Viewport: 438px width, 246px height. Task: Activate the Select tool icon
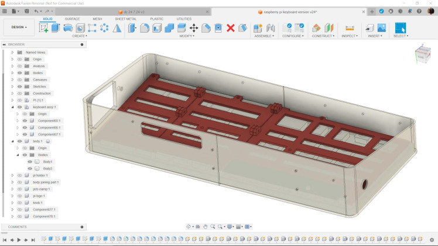click(401, 28)
